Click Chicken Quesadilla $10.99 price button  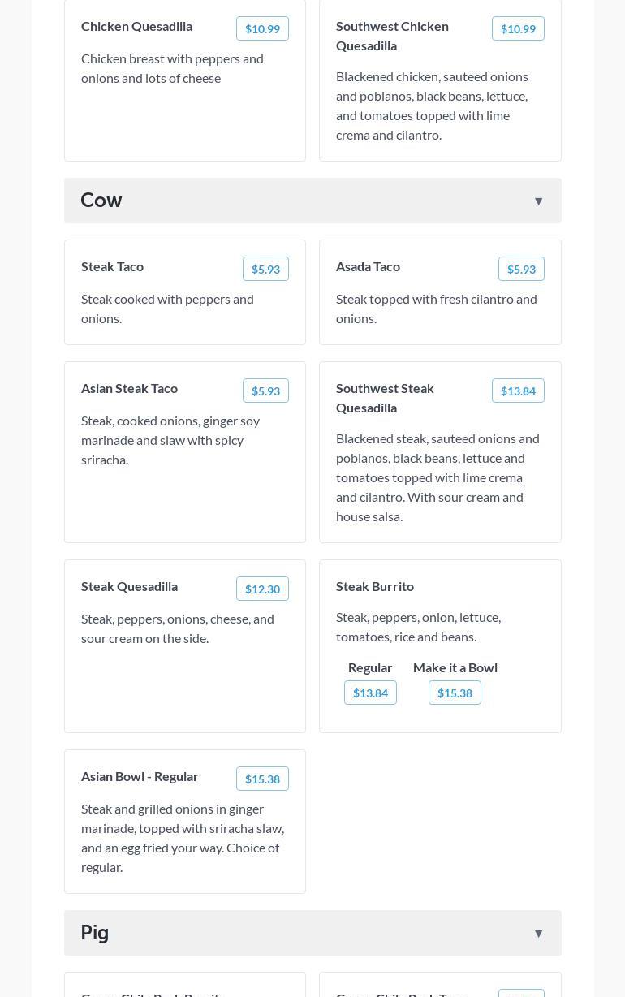coord(262,29)
